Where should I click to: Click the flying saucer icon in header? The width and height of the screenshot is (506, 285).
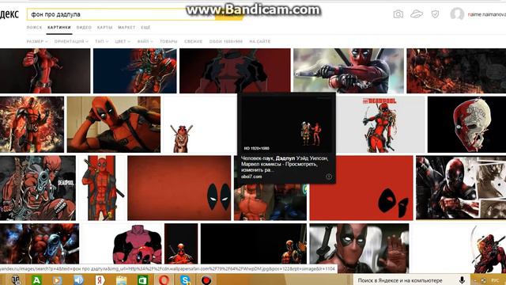[417, 14]
